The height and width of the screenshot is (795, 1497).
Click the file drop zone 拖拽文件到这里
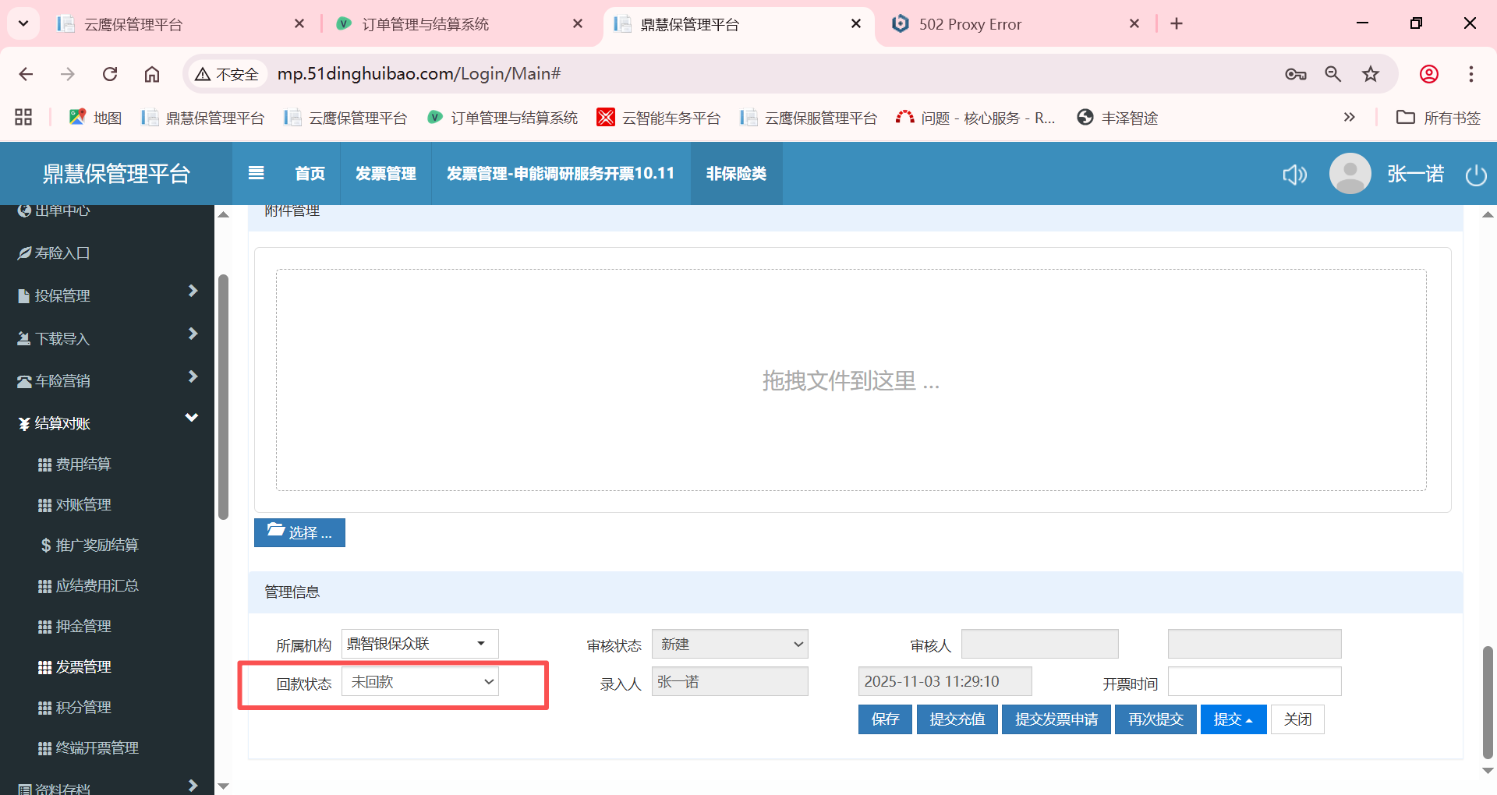coord(851,380)
